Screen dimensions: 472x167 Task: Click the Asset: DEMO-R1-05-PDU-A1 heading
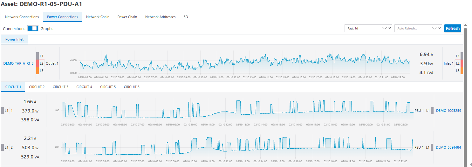pos(42,4)
